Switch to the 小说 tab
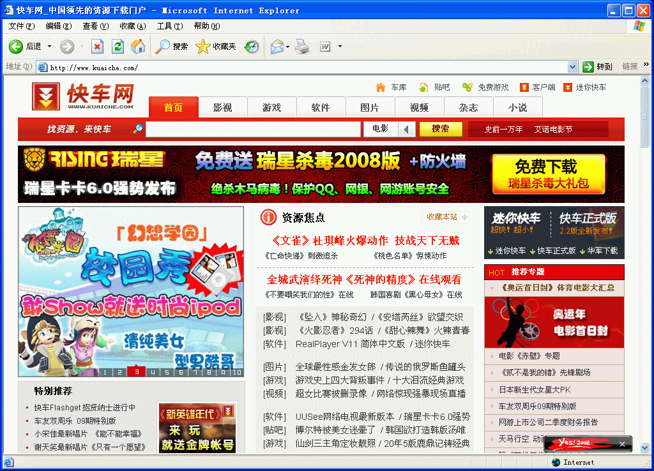654x471 pixels. coord(517,107)
